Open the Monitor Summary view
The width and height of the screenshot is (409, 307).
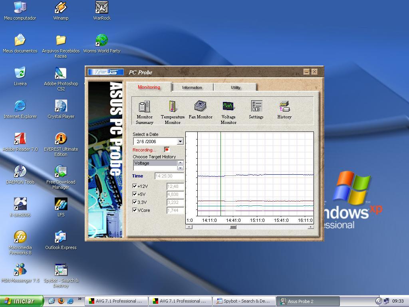[145, 112]
